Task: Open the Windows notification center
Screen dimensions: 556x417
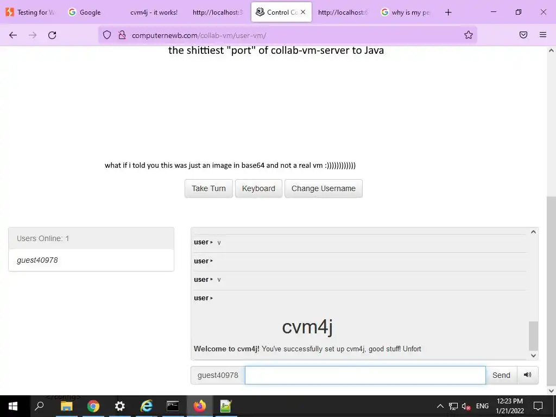Action: click(x=538, y=406)
